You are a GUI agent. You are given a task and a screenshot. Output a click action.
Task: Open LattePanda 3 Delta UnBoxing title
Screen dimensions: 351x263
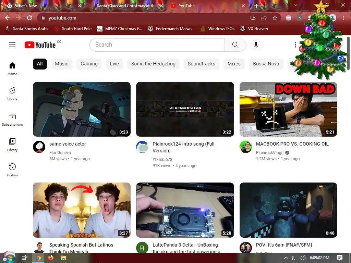pos(186,248)
